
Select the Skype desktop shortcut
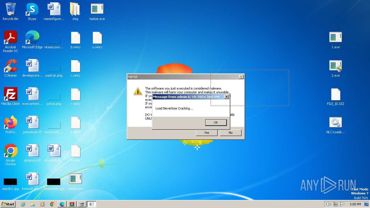32,12
